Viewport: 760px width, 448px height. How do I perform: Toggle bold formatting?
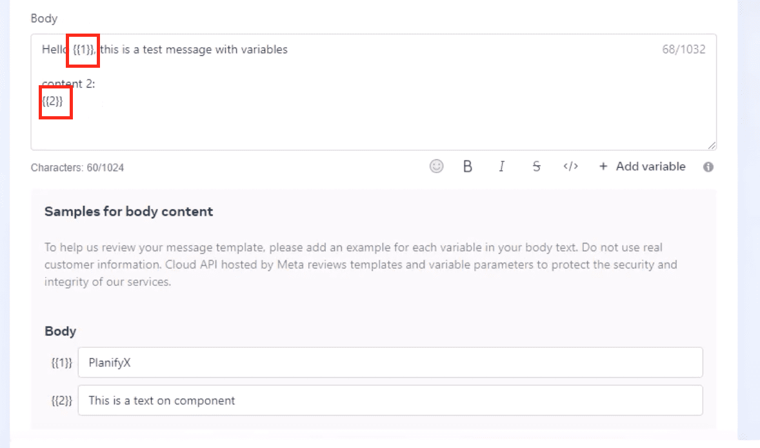tap(468, 167)
